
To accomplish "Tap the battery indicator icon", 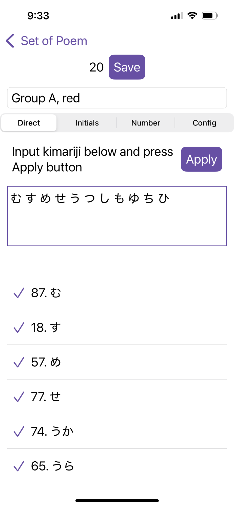I will pyautogui.click(x=210, y=16).
